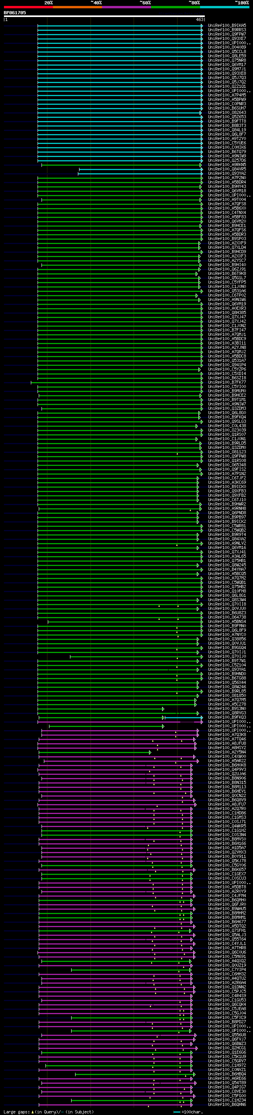The width and height of the screenshot is (253, 1115).
Task: Select the UniRef100_O23039 label
Action: pyautogui.click(x=227, y=430)
